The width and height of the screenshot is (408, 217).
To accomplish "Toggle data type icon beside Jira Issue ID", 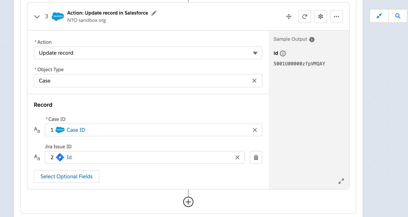I will (37, 157).
